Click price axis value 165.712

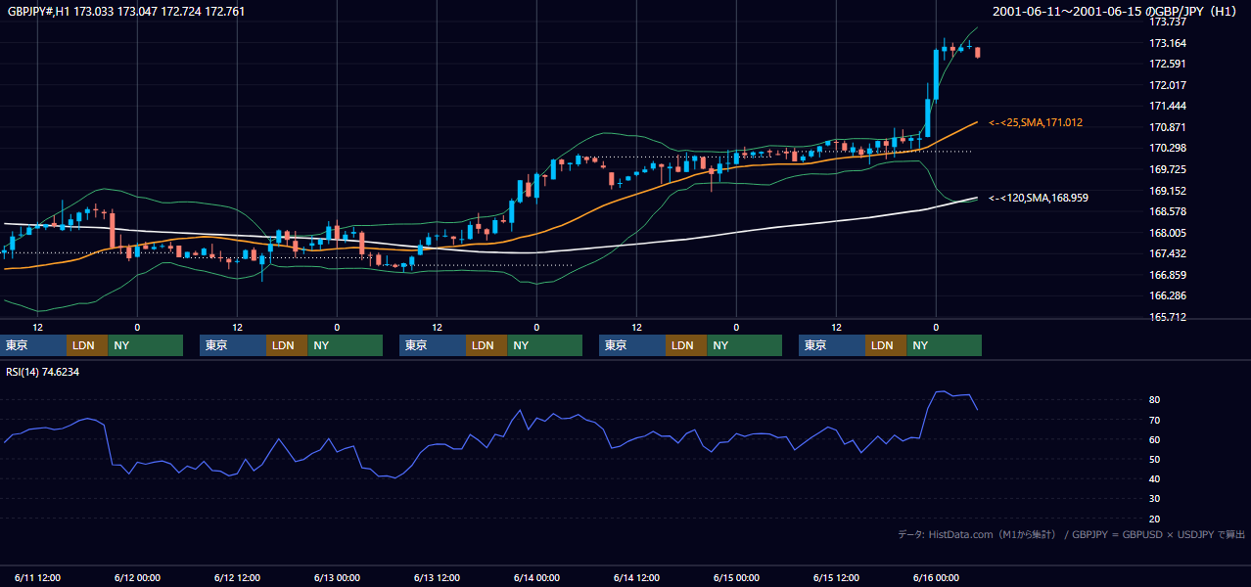click(1167, 317)
